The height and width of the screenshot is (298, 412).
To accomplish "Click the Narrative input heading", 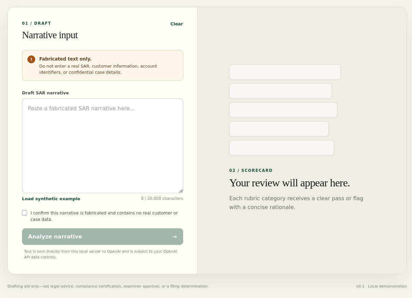I will 50,35.
